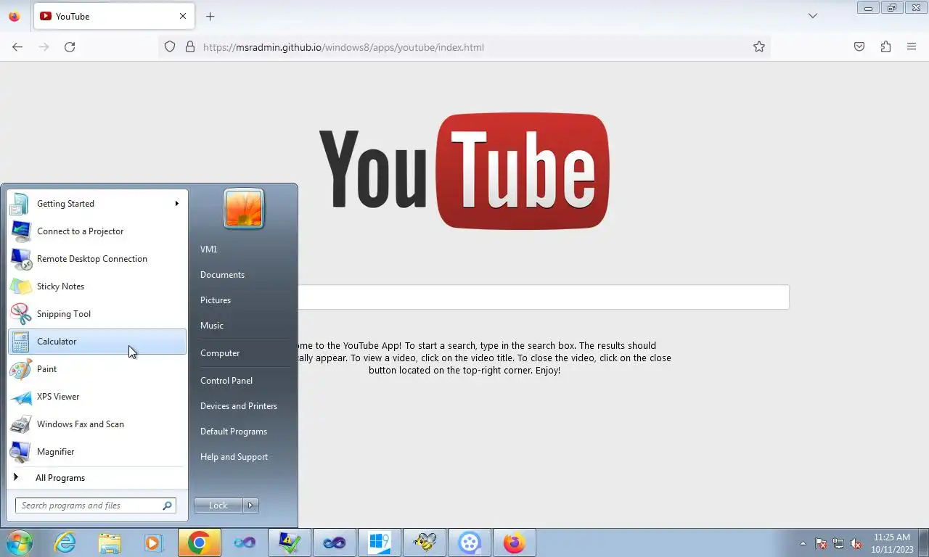
Task: Click the muted volume tray icon
Action: (856, 543)
